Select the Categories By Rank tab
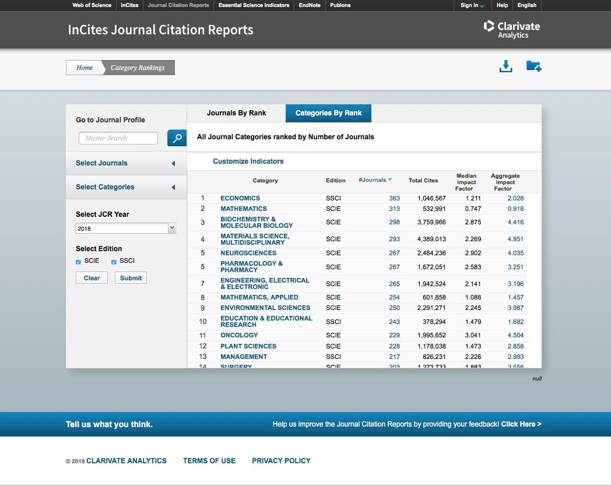This screenshot has width=611, height=486. pyautogui.click(x=328, y=113)
